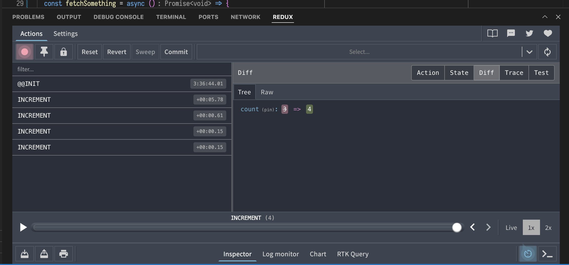Click the import state download icon

(x=25, y=254)
